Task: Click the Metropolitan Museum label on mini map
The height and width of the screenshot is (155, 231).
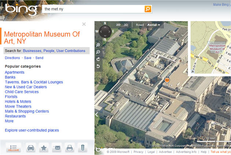Action: coord(217,49)
